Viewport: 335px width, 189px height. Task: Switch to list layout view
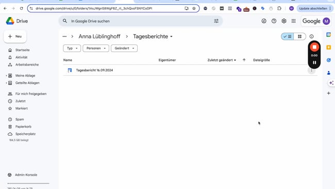click(288, 36)
